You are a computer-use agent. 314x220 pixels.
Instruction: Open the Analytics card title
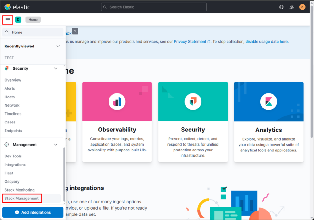pos(269,130)
